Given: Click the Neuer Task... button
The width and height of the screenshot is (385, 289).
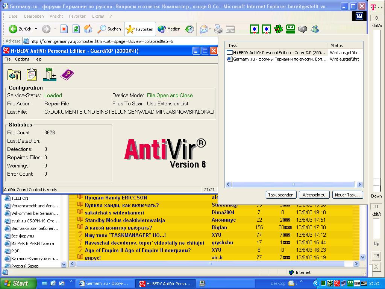Looking at the screenshot, I should coord(347,195).
